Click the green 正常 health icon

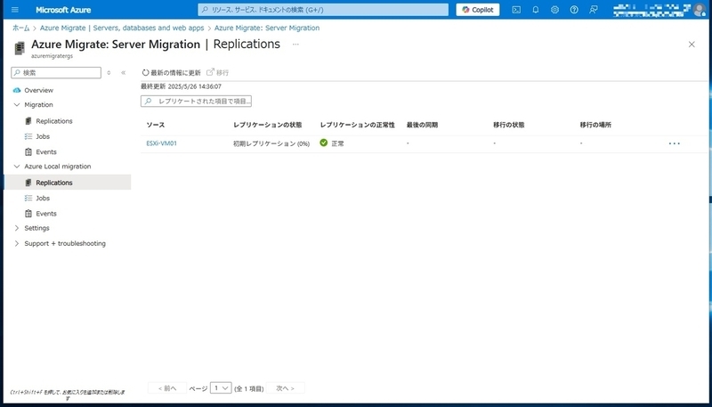[x=324, y=142]
